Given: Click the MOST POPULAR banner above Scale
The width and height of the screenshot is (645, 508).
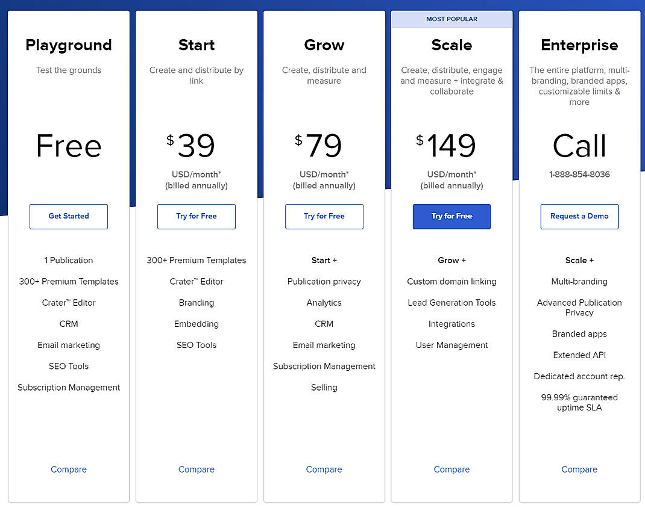Looking at the screenshot, I should 451,19.
